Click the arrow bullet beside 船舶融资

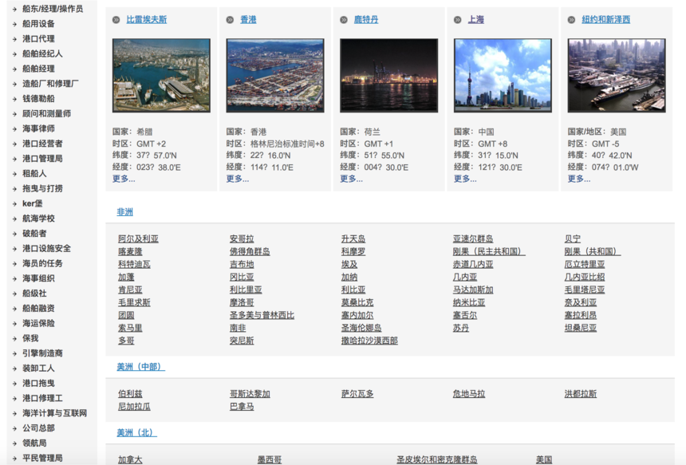point(14,309)
